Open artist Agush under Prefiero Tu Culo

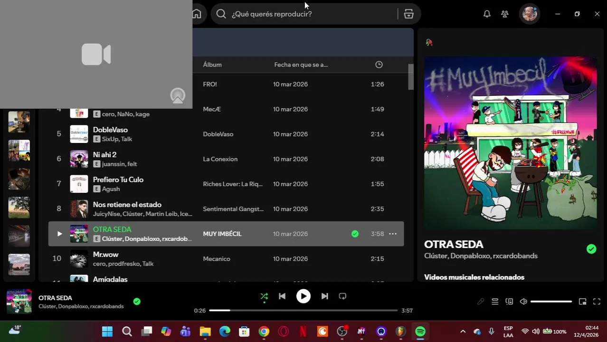click(111, 189)
